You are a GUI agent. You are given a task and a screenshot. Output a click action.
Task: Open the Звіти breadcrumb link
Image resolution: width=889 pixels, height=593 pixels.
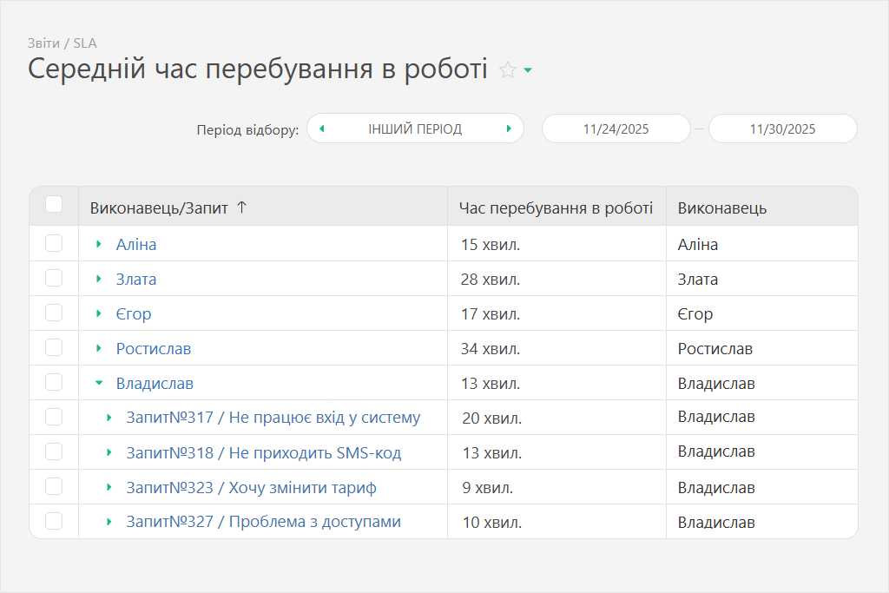(x=43, y=43)
